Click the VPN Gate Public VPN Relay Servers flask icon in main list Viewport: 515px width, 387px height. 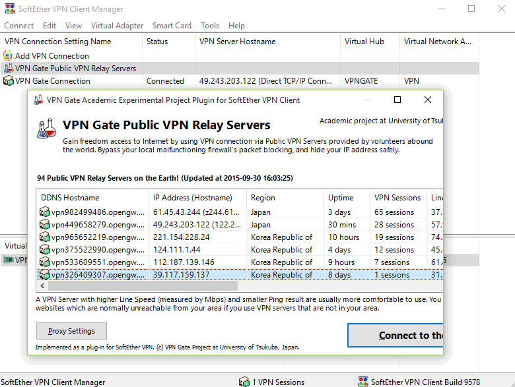(8, 68)
